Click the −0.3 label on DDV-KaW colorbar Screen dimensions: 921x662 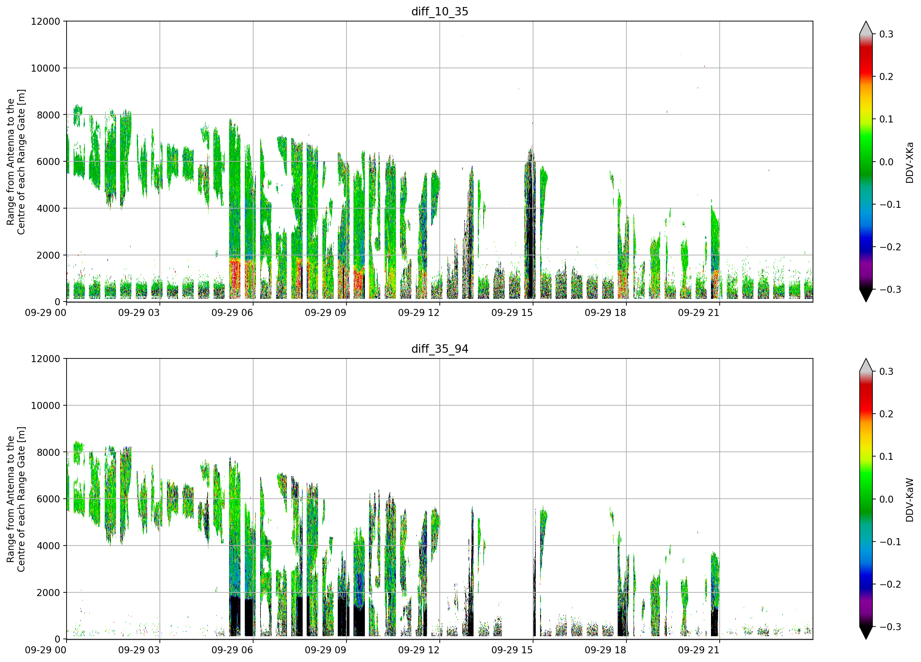click(x=890, y=627)
